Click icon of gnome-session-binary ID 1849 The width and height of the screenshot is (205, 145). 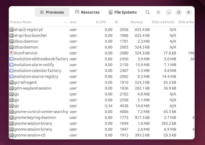11,123
